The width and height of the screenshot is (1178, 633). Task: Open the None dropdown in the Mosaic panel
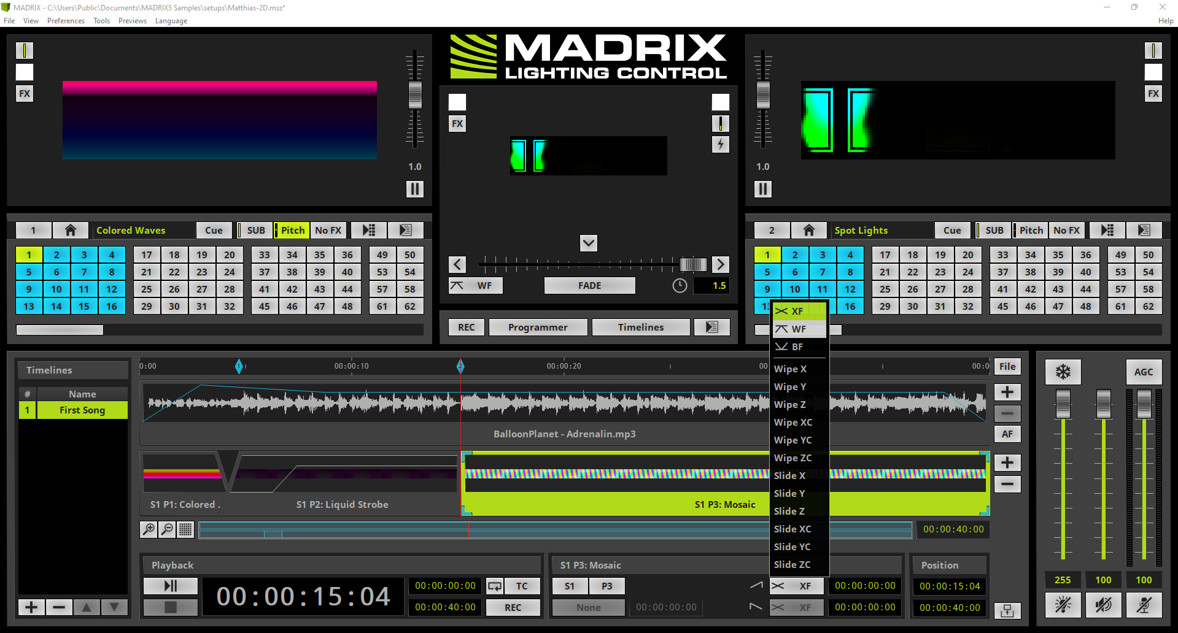tap(588, 607)
